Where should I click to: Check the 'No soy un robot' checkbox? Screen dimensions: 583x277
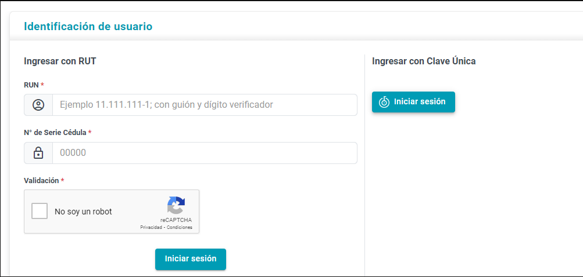(x=40, y=212)
